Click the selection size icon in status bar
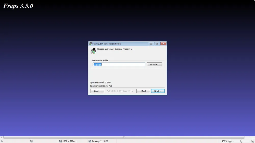The width and height of the screenshot is (255, 143). click(x=31, y=141)
